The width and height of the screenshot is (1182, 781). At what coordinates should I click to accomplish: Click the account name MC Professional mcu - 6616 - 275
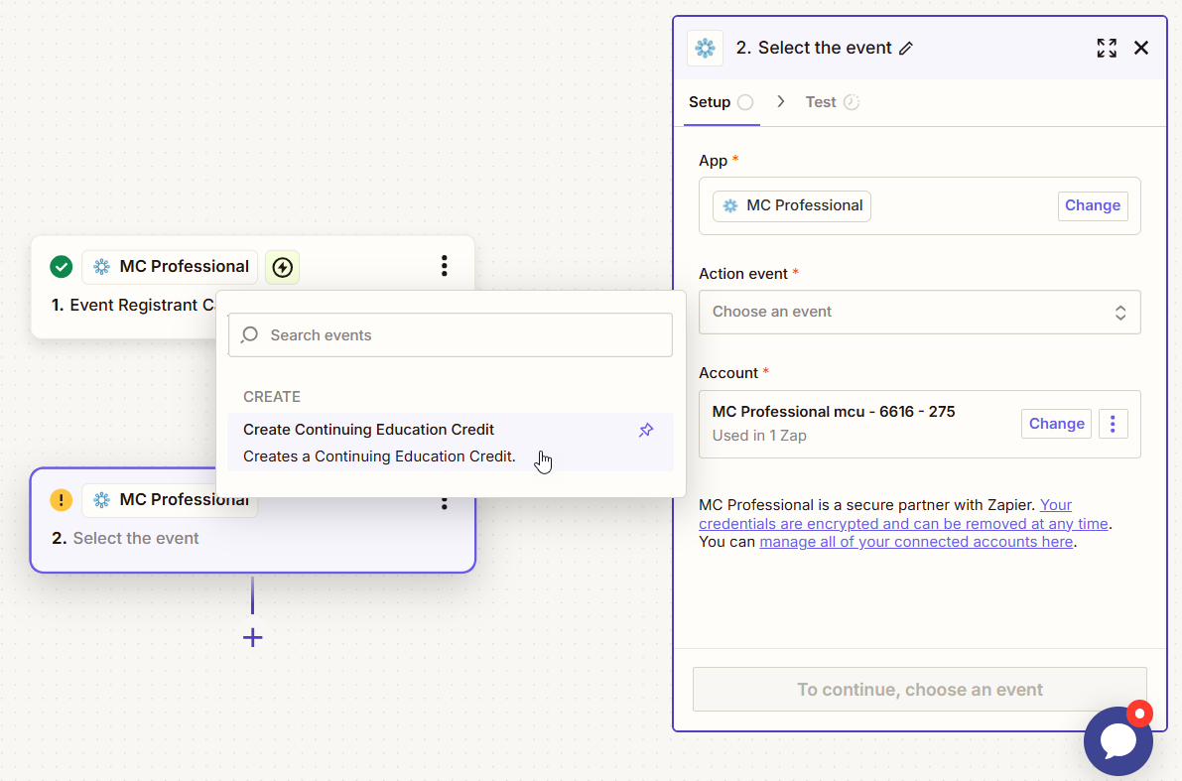click(x=833, y=412)
